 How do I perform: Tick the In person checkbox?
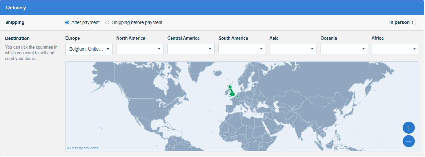(x=414, y=23)
